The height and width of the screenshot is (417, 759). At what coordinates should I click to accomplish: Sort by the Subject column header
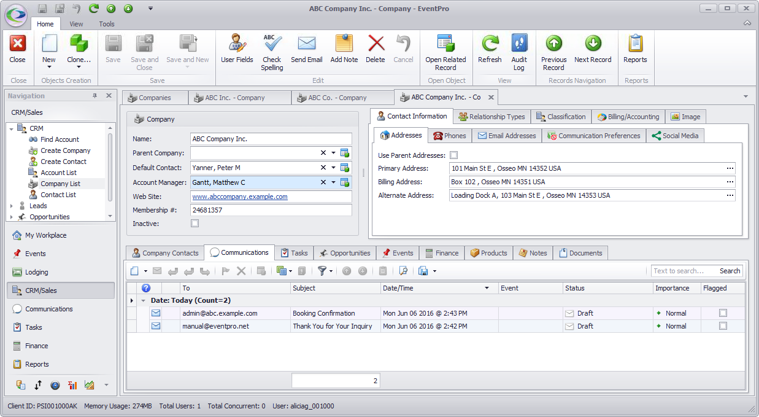tap(336, 288)
